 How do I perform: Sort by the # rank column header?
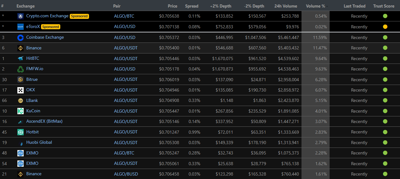pyautogui.click(x=2, y=6)
